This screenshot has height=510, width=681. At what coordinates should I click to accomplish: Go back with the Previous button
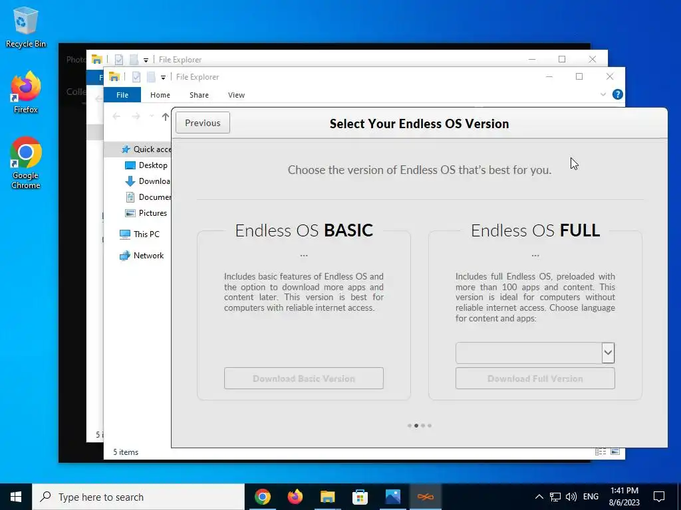pyautogui.click(x=202, y=123)
